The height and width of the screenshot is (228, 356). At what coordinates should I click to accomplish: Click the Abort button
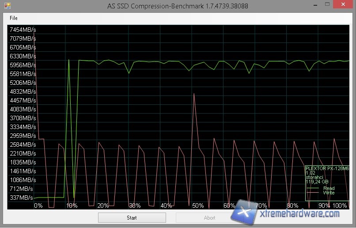point(209,218)
